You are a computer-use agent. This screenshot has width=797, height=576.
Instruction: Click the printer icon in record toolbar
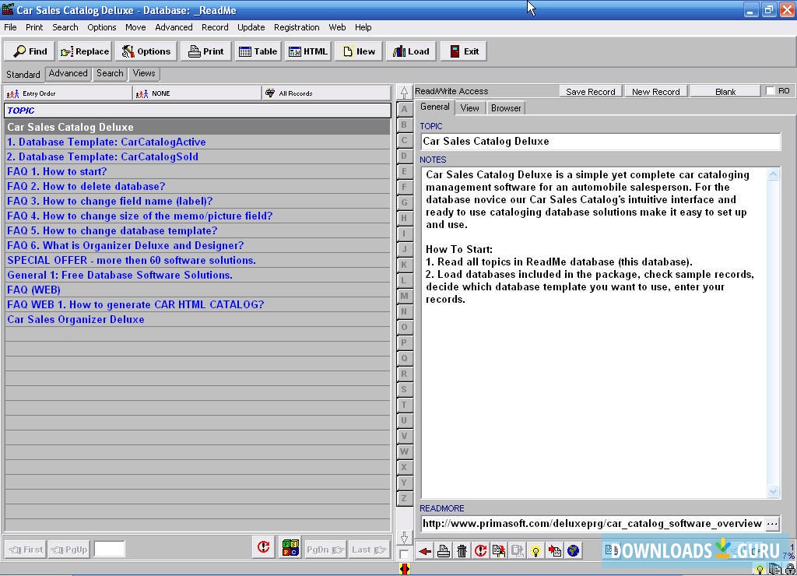(x=443, y=551)
